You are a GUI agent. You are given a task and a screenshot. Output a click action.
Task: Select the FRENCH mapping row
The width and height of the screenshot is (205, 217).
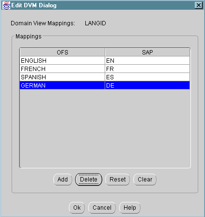click(105, 69)
